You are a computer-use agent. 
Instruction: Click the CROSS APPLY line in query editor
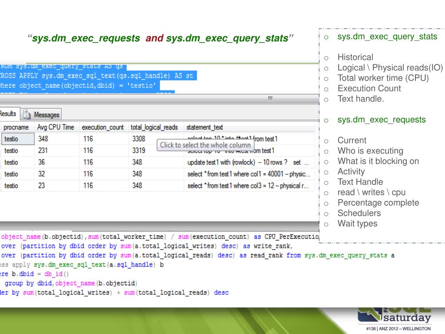click(x=96, y=76)
